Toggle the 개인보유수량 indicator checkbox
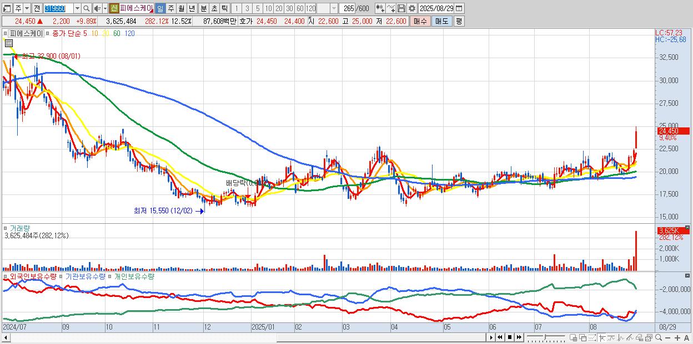The image size is (693, 344). (111, 276)
